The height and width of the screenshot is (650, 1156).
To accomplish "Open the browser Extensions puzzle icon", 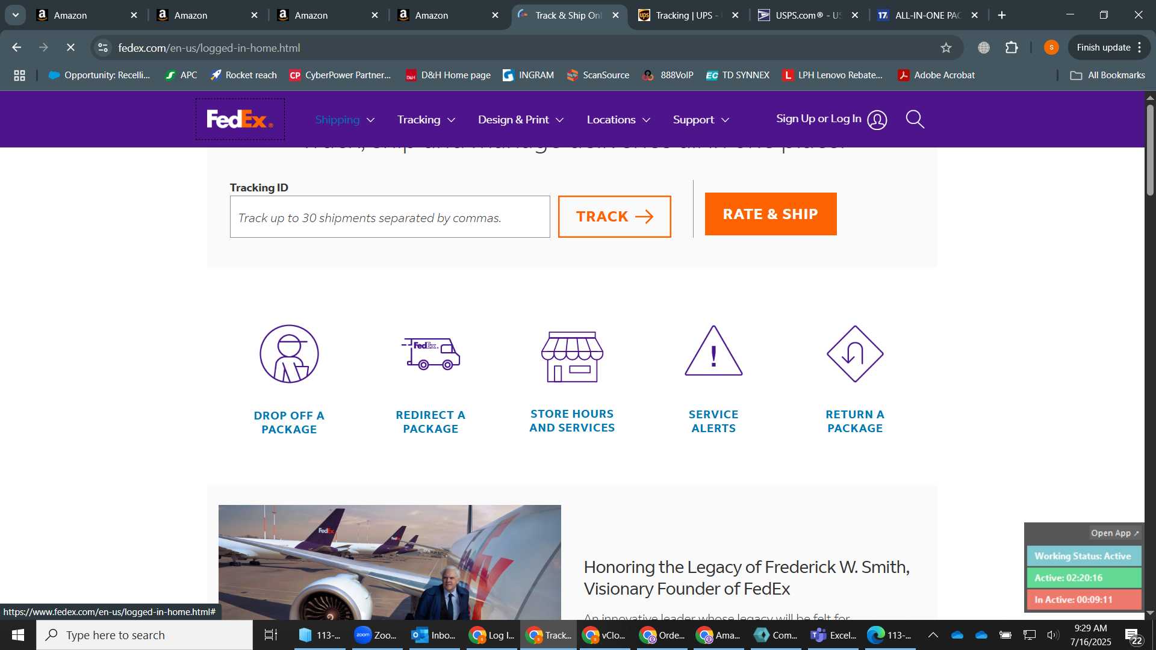I will [x=1011, y=48].
